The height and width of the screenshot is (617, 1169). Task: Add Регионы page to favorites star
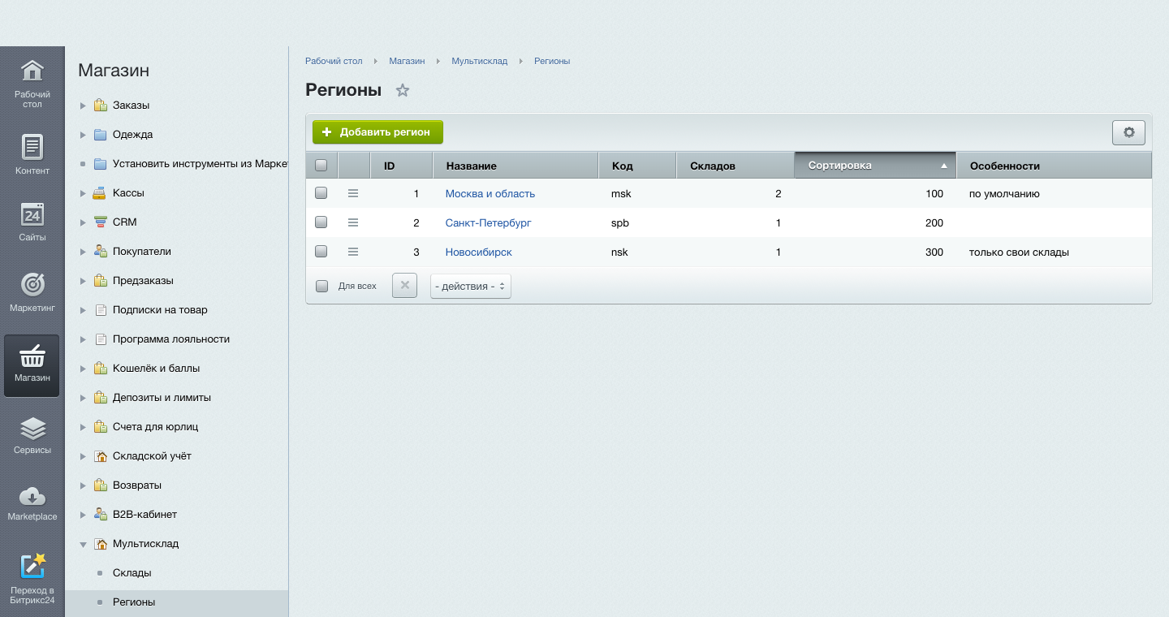pyautogui.click(x=403, y=91)
